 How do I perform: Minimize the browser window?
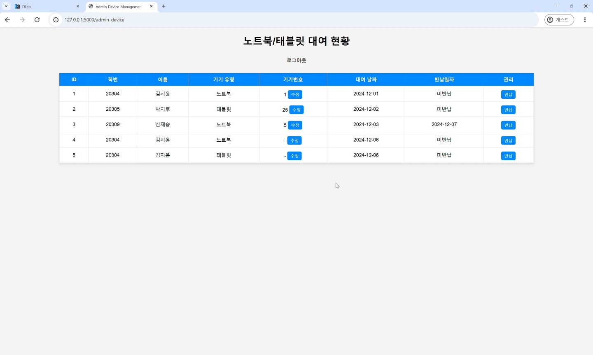(558, 6)
